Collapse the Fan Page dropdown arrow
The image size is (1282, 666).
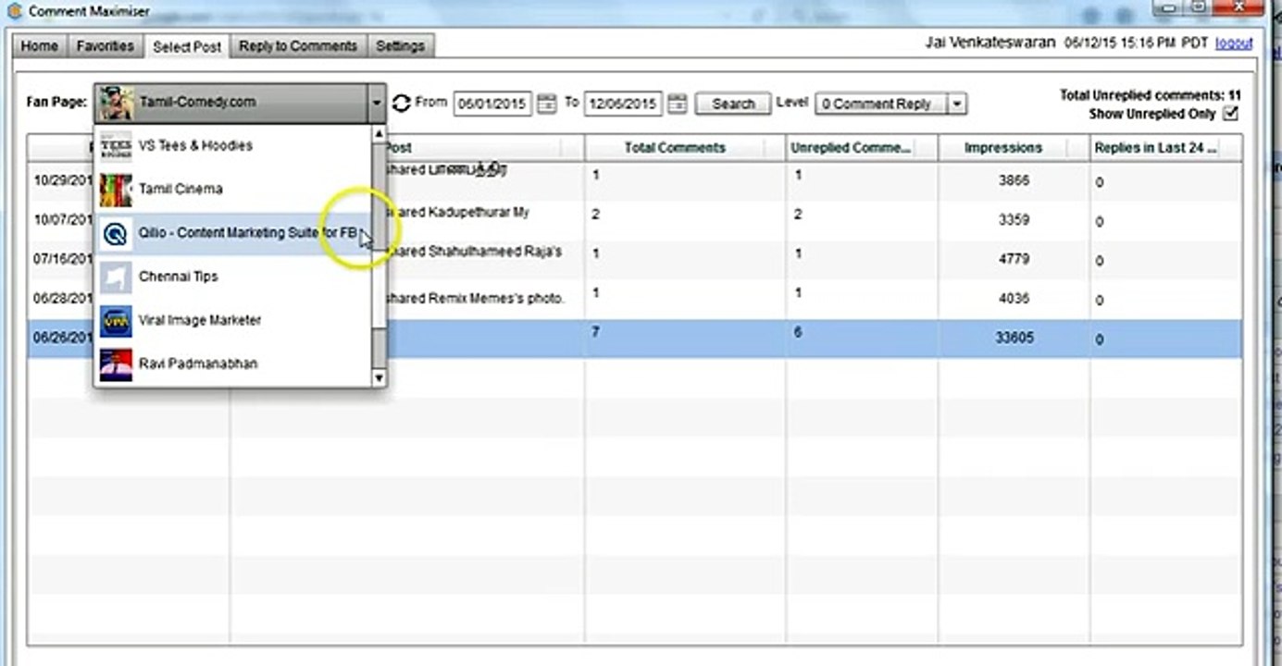click(376, 104)
